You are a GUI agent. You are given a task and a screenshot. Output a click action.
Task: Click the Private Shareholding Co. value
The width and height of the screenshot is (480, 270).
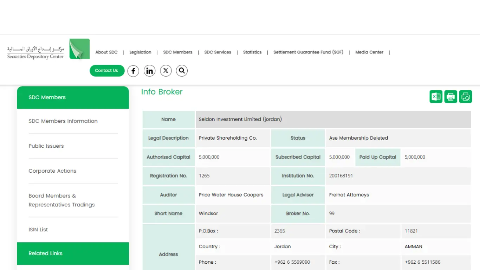click(228, 138)
